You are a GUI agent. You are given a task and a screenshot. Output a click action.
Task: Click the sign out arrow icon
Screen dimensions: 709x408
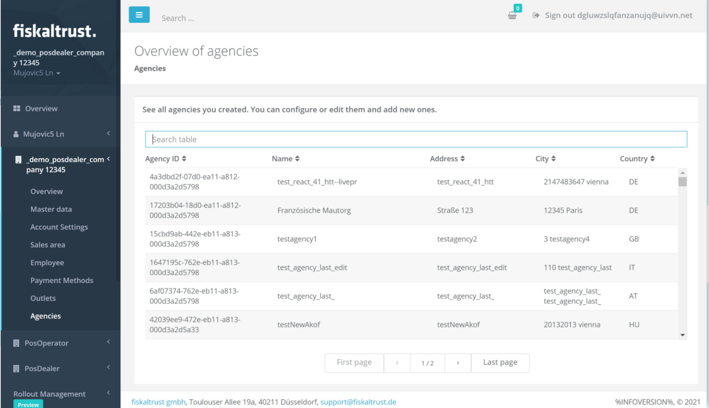[536, 15]
